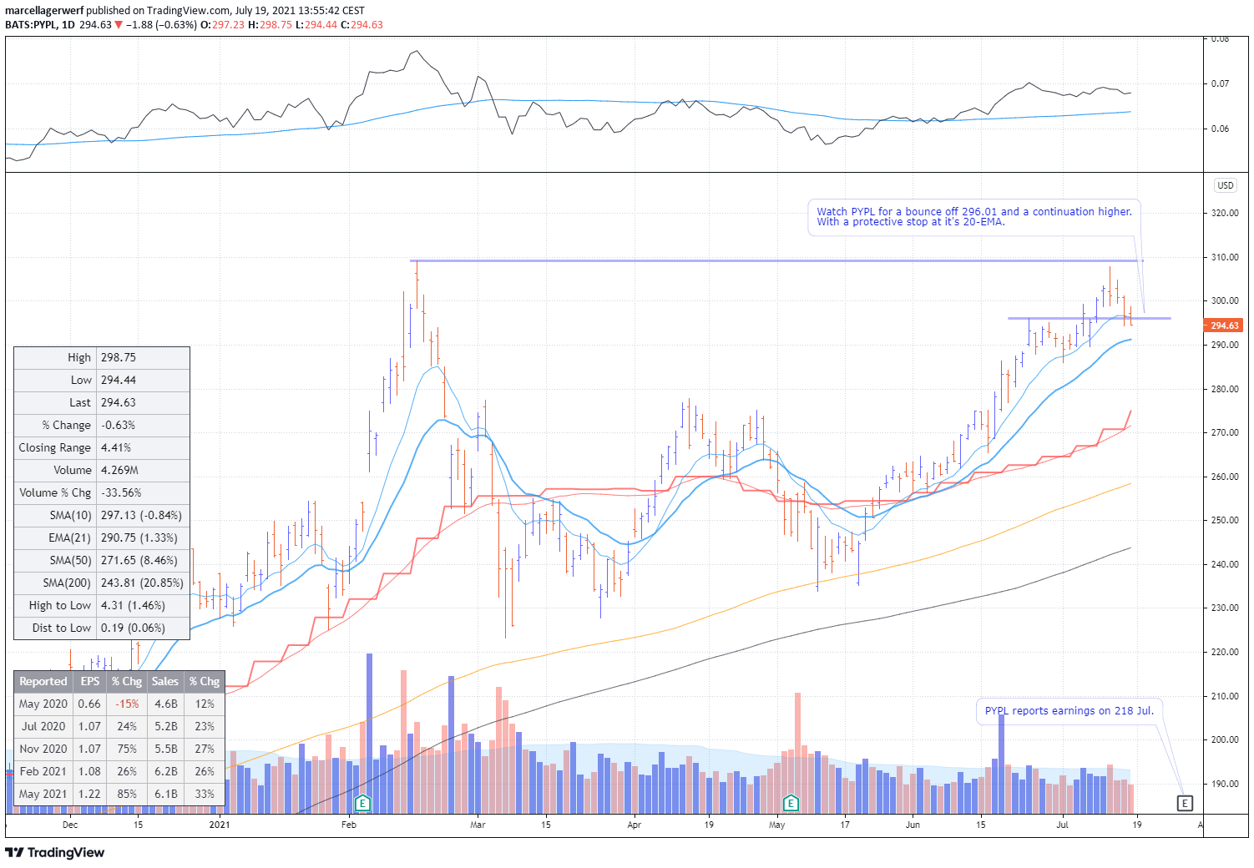Click the EMA(21) 290.75 row
This screenshot has height=868, width=1254.
(x=102, y=537)
